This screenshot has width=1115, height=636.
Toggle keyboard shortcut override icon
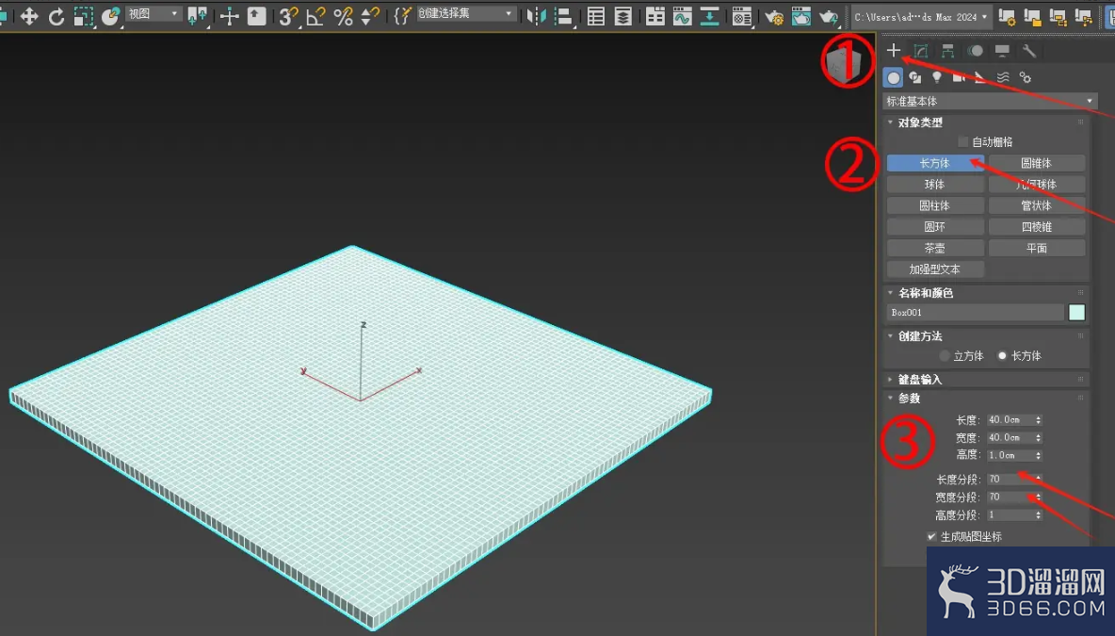[x=257, y=16]
